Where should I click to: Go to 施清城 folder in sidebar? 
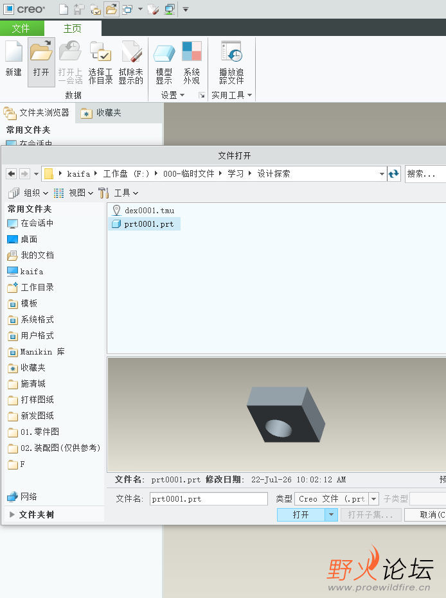27,383
